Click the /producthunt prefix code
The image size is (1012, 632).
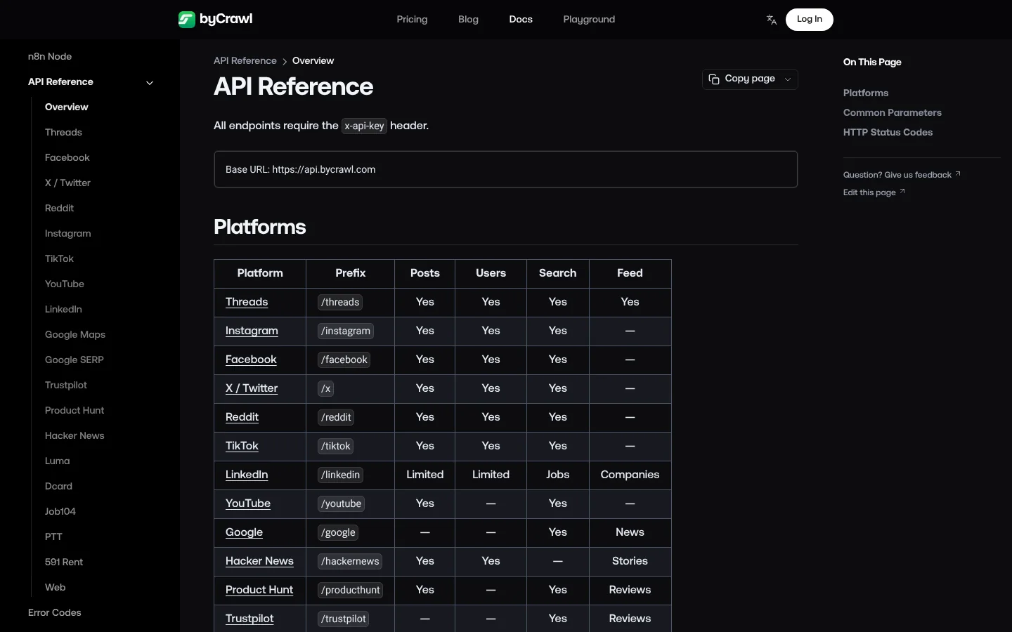[x=350, y=590]
